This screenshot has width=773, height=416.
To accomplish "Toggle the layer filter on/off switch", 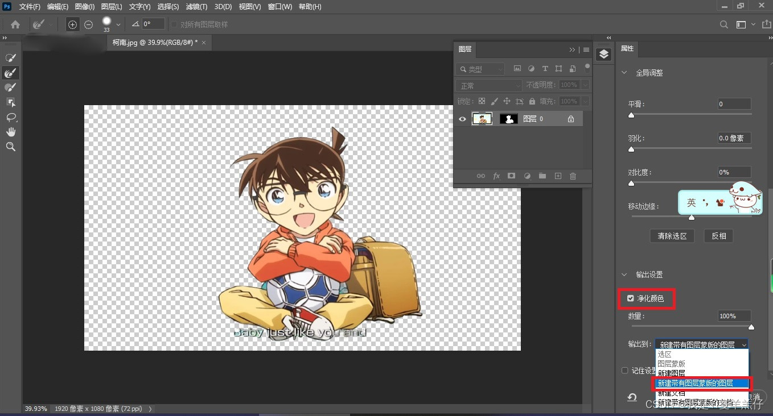I will (587, 66).
